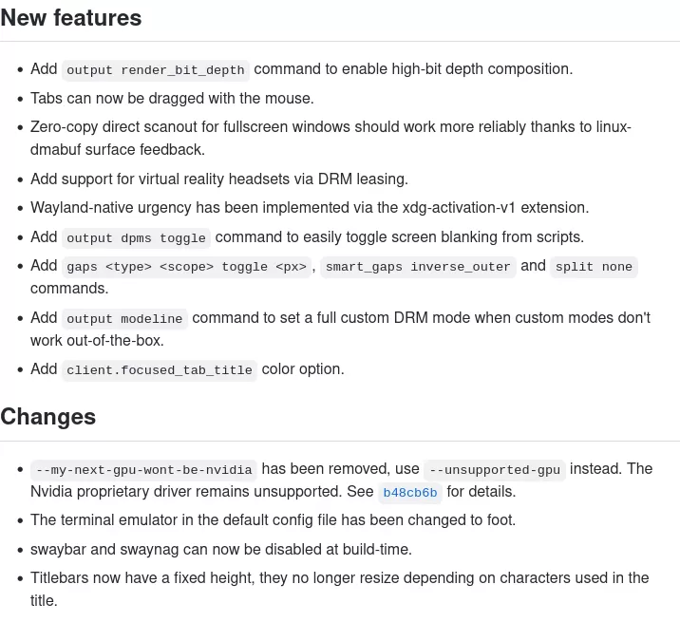Open the b48cb6b commit link

pos(410,493)
